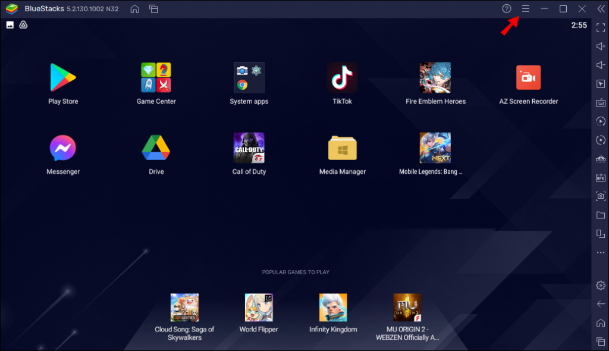Open the hamburger menu in the title bar

[526, 8]
